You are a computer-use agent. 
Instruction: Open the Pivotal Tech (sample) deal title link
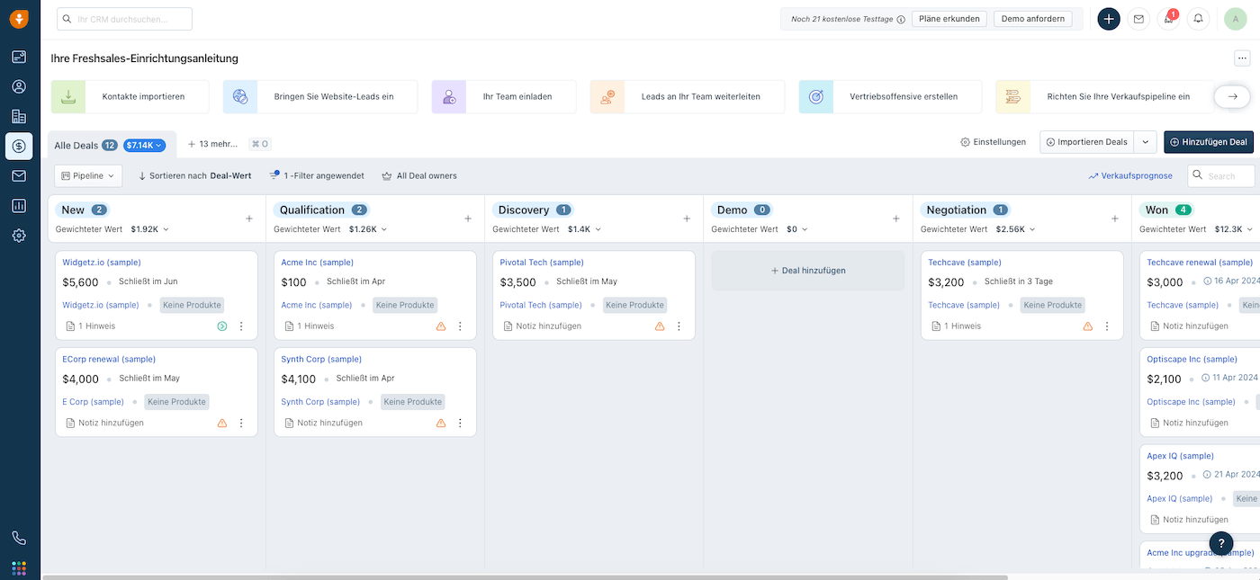(x=542, y=263)
